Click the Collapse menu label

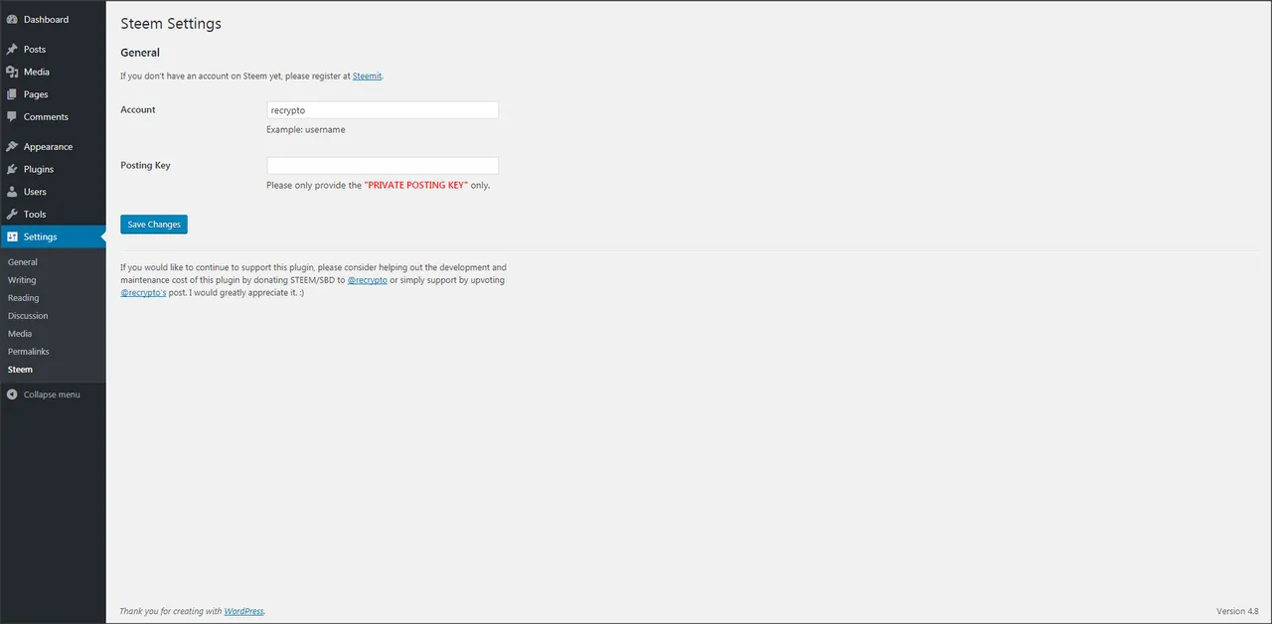(x=52, y=394)
